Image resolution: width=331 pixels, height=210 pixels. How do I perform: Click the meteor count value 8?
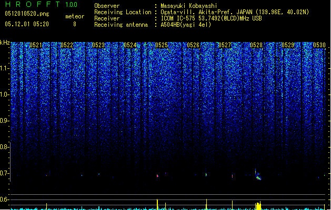(75, 24)
